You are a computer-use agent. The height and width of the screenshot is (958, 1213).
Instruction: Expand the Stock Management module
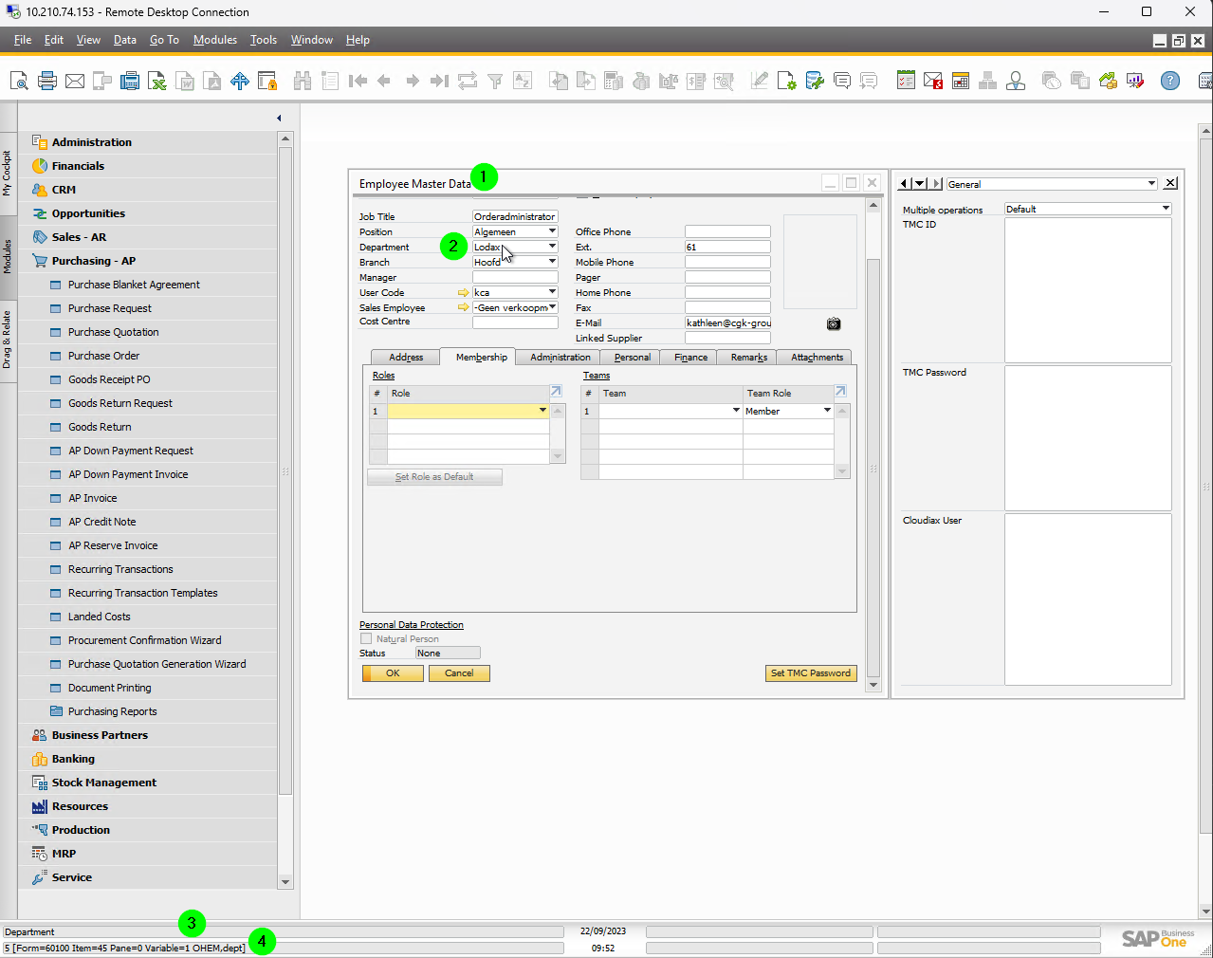(x=104, y=783)
